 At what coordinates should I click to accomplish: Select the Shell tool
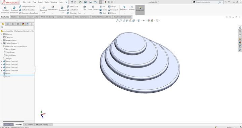pos(103,13)
